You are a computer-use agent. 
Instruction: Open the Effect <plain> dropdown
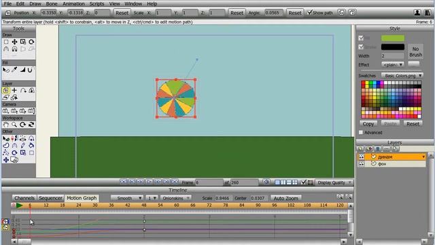[393, 65]
